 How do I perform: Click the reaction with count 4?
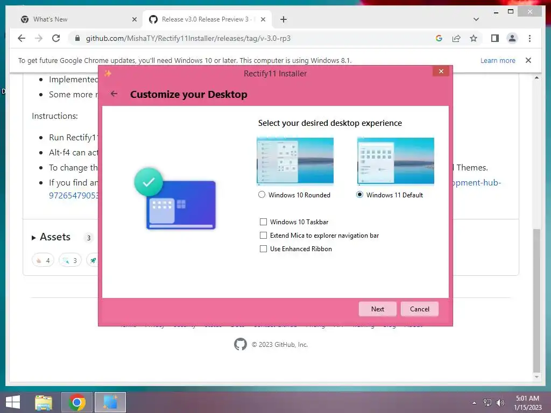[x=43, y=260]
